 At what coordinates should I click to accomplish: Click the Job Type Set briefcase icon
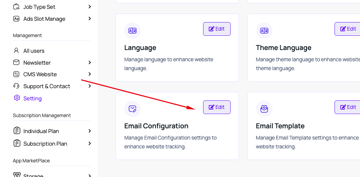coord(16,7)
